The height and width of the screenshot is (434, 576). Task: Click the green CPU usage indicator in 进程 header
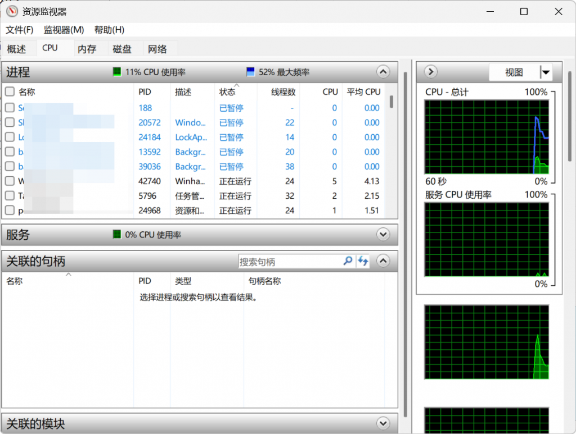pyautogui.click(x=117, y=71)
